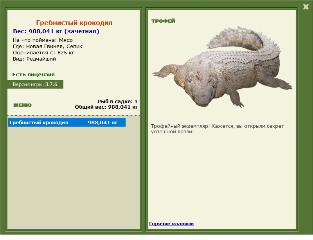Click Оценивается с: 825 кг text
This screenshot has height=240, width=313.
[x=43, y=53]
